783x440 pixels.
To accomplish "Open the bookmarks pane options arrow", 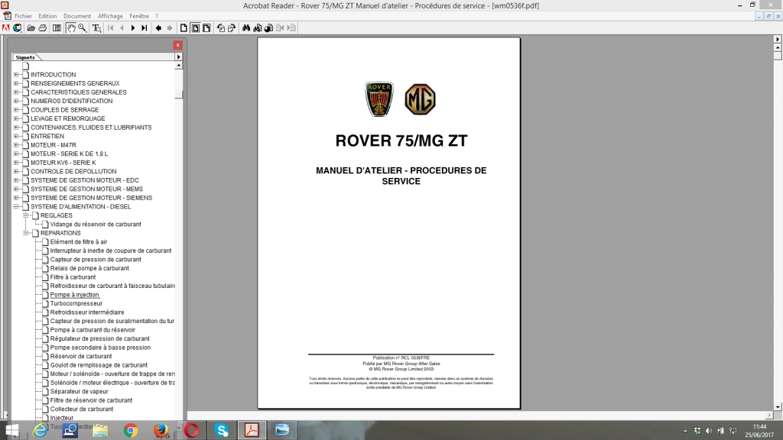I will point(178,57).
